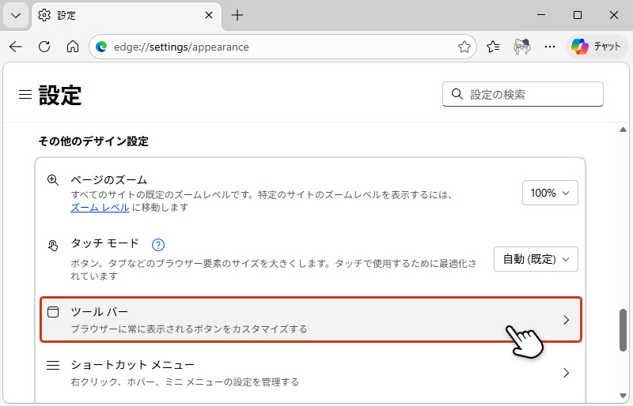Toggle the settings hamburger menu
Image resolution: width=633 pixels, height=406 pixels.
pos(25,95)
